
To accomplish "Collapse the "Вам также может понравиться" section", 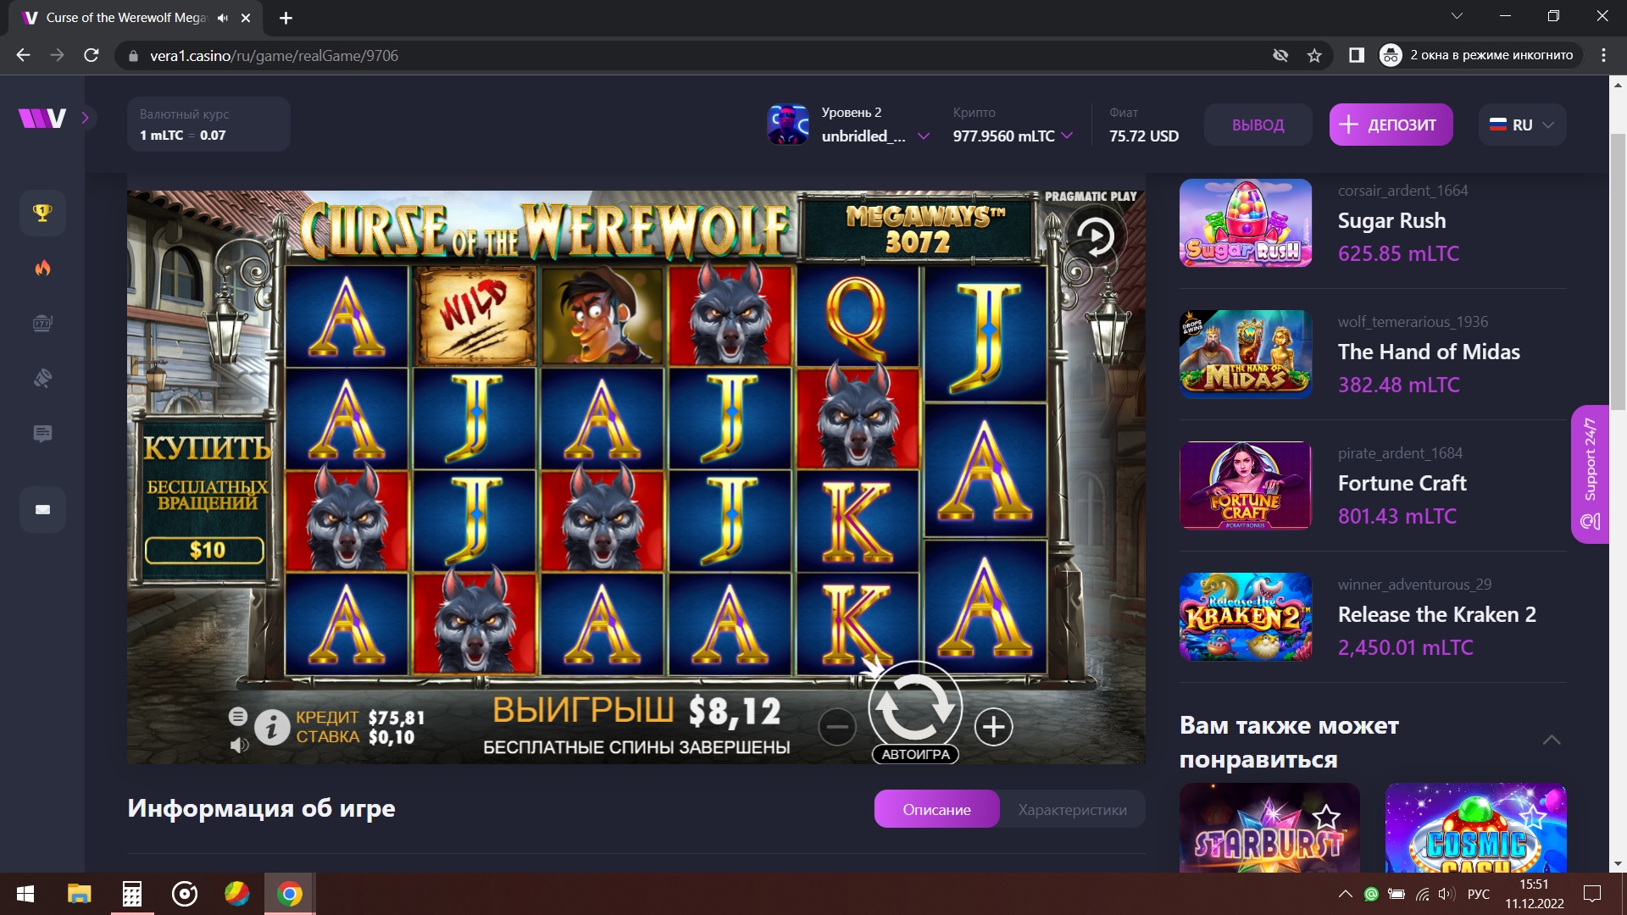I will tap(1552, 740).
